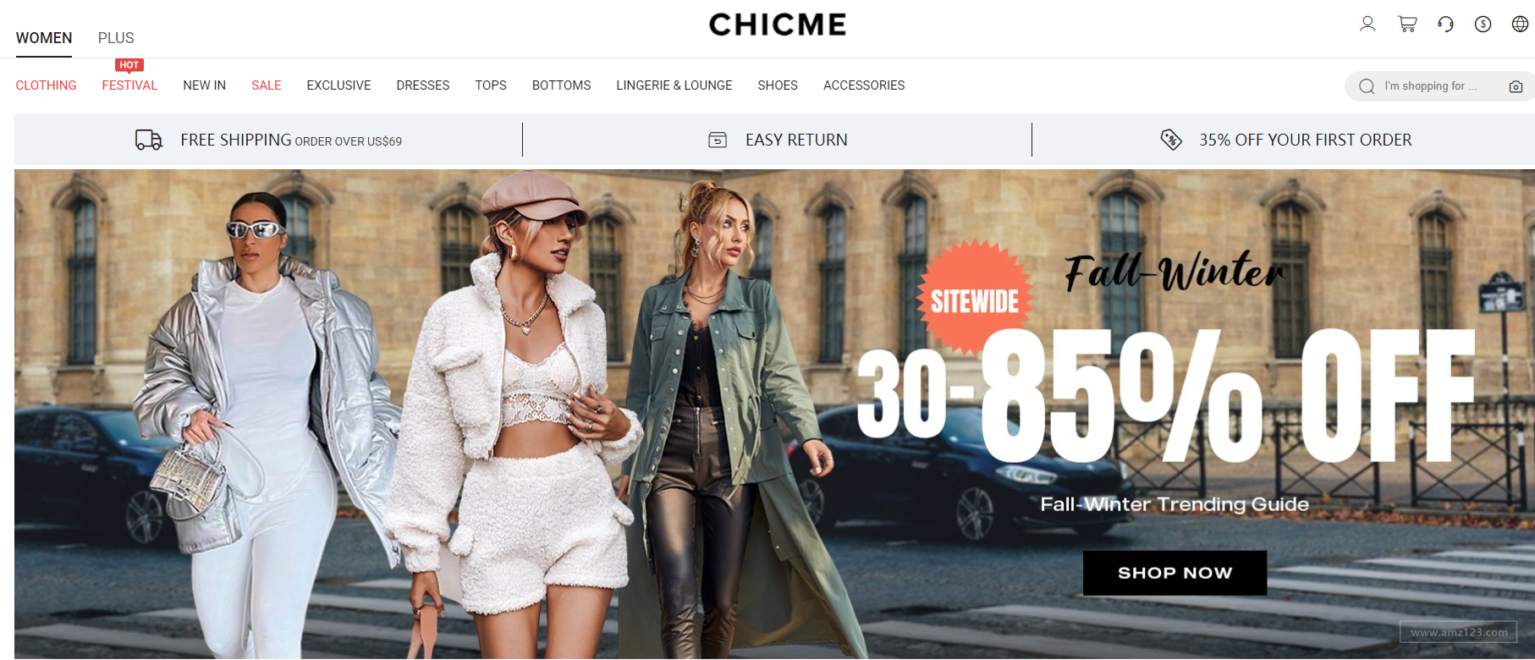Screen dimensions: 1535x660
Task: Open the 35% OFF YOUR FIRST ORDER link
Action: pyautogui.click(x=1305, y=140)
